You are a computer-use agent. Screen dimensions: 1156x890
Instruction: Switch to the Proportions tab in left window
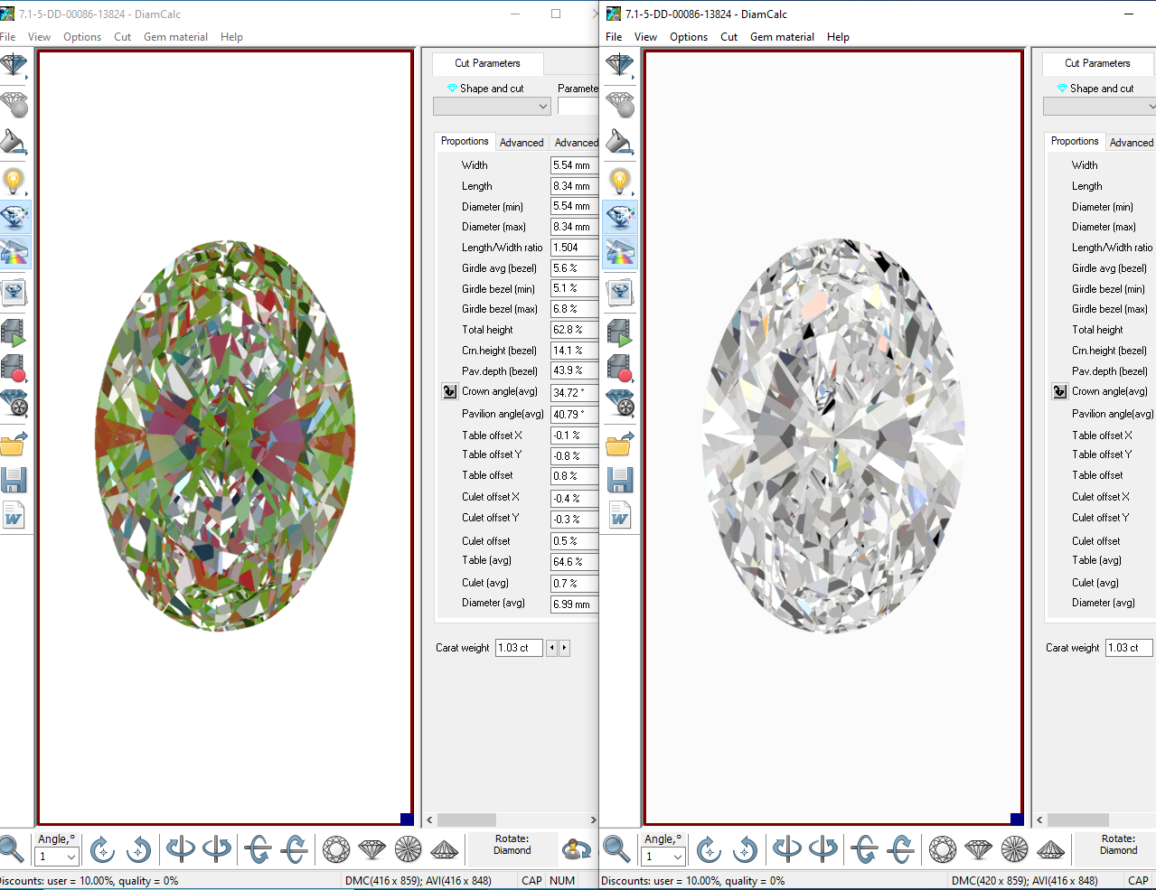[465, 141]
